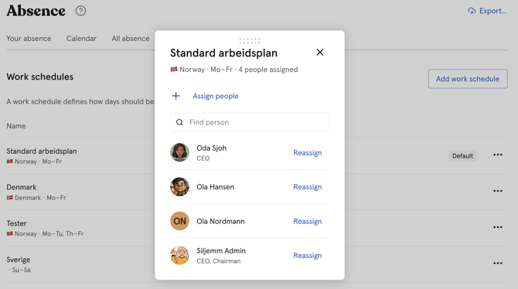The image size is (518, 289).
Task: Open Ola Hansen's avatar
Action: (179, 186)
